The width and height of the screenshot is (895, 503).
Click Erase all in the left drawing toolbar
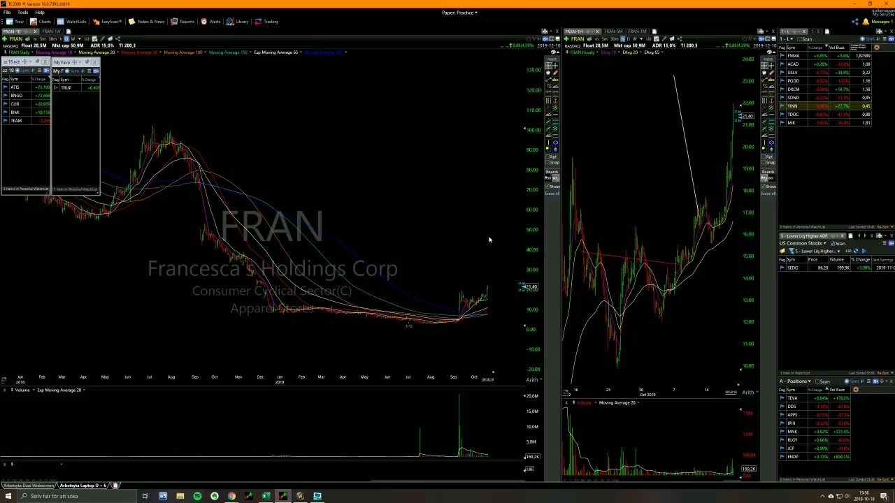(552, 194)
